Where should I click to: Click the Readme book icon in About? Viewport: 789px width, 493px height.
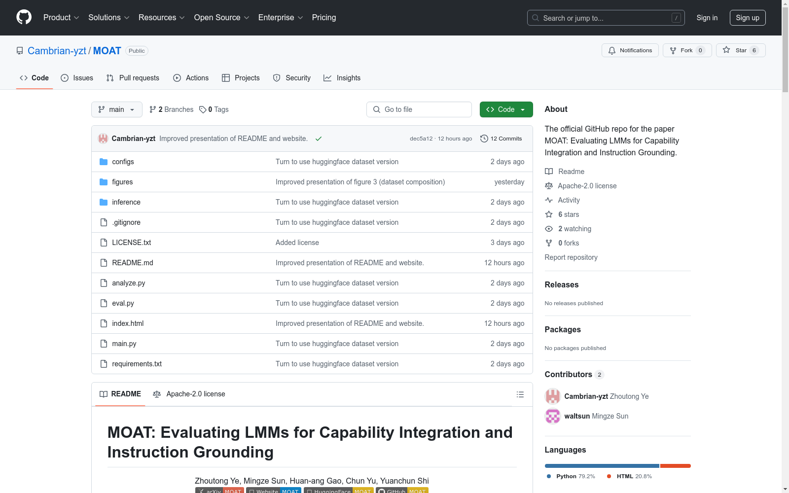tap(549, 172)
